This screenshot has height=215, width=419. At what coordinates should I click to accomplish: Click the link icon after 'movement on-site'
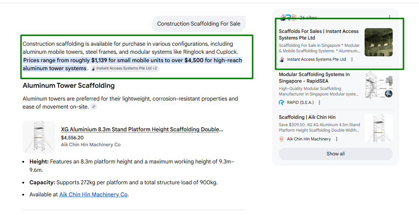pyautogui.click(x=94, y=107)
